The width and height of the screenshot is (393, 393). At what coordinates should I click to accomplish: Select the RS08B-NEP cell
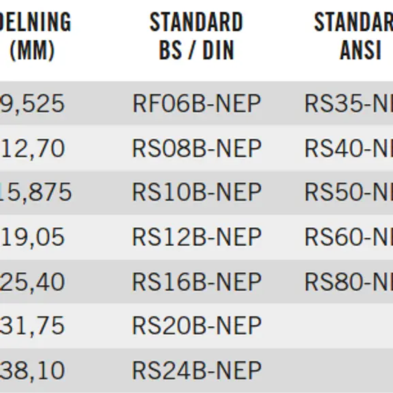coord(197,148)
